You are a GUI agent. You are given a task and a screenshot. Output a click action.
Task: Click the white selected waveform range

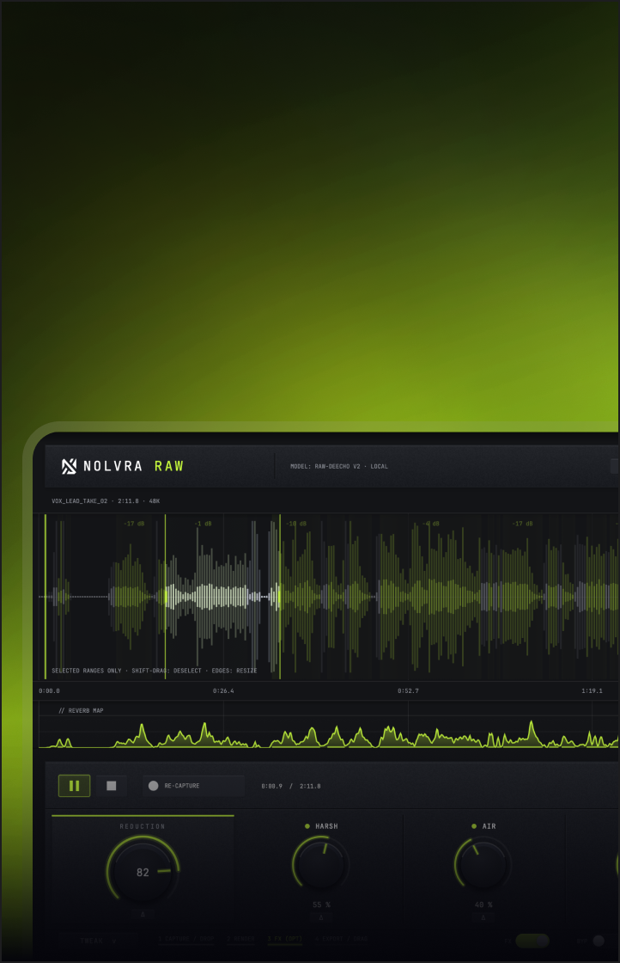point(222,597)
